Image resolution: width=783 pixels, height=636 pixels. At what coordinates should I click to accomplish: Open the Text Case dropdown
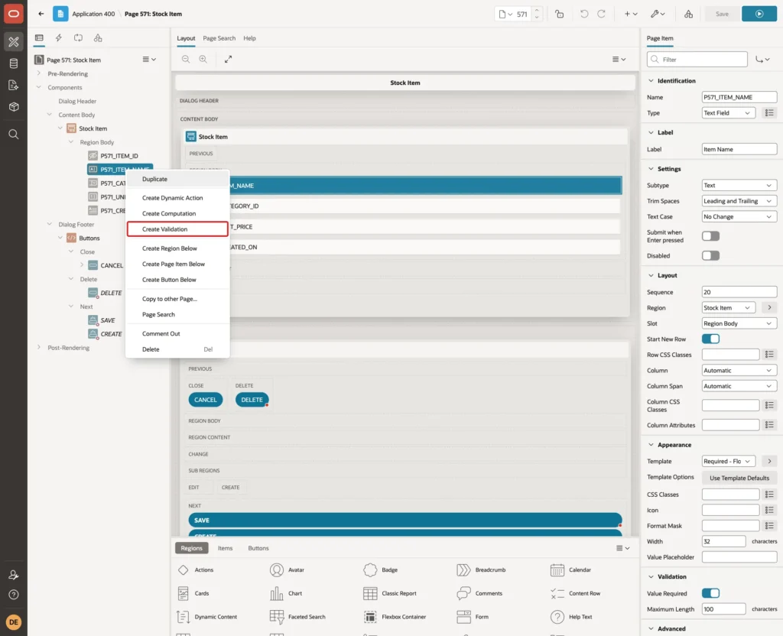click(x=739, y=216)
